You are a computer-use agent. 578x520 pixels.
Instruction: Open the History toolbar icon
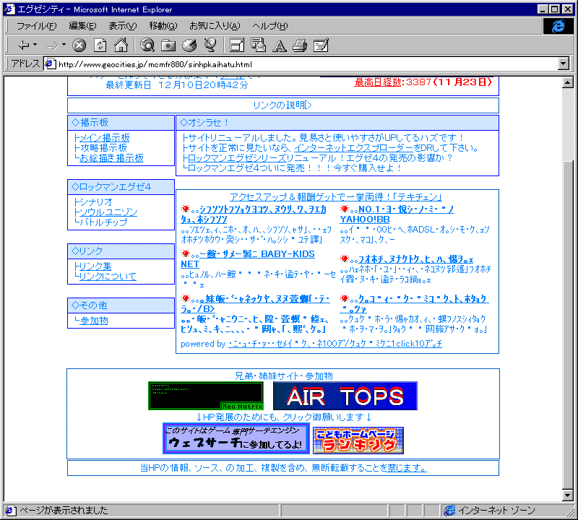[189, 45]
